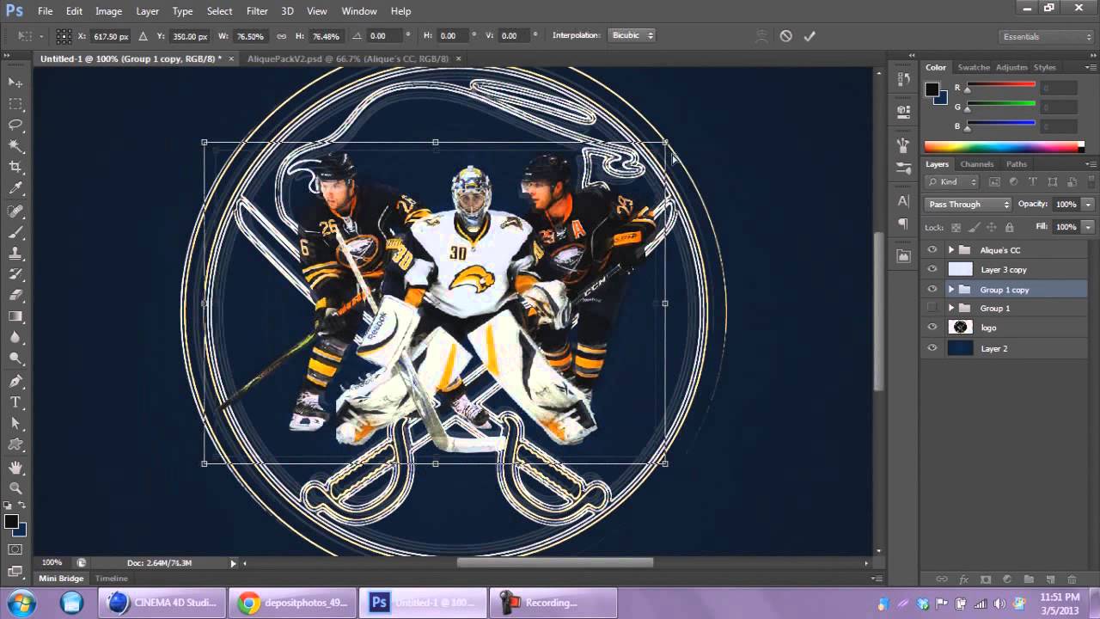Select the Blur tool
The height and width of the screenshot is (619, 1100).
coord(15,338)
